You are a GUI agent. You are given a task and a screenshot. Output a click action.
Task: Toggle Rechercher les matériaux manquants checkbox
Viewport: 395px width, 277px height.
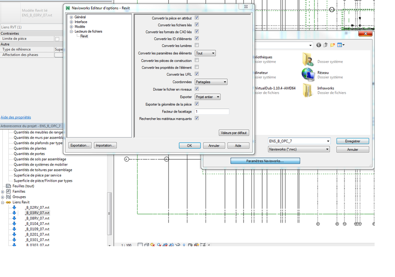197,118
